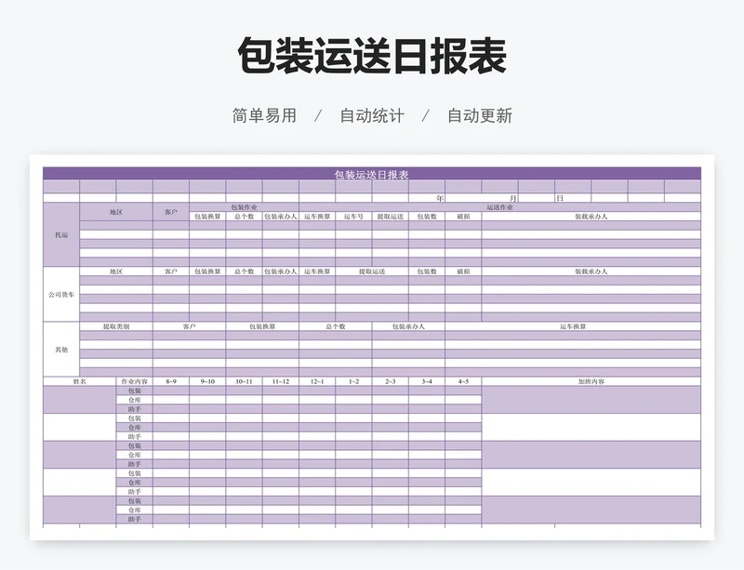Image resolution: width=744 pixels, height=570 pixels.
Task: Click the 包装运送日报表 purple title bar
Action: tap(371, 174)
